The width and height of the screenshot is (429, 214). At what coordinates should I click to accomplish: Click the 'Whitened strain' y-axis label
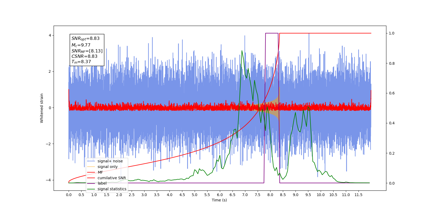(42, 108)
